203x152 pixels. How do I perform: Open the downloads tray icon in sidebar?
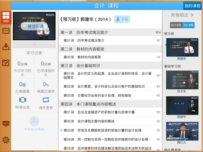pyautogui.click(x=6, y=47)
